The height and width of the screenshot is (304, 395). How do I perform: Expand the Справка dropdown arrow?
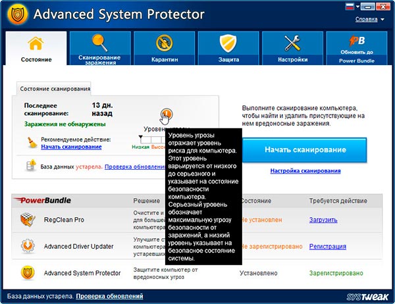tap(382, 19)
